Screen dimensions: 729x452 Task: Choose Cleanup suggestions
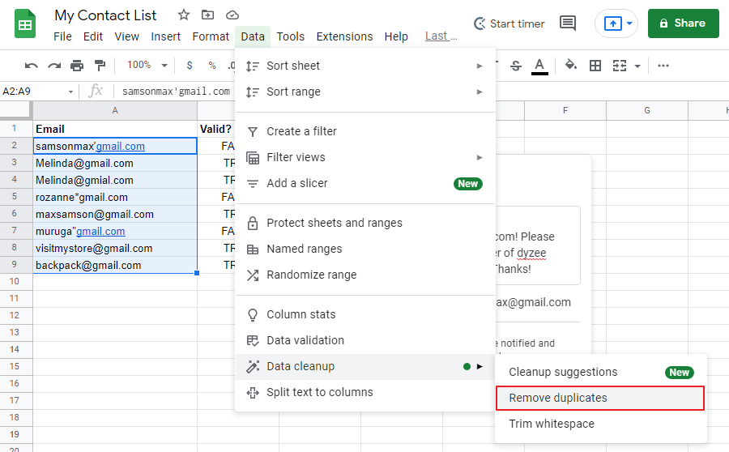(601, 372)
